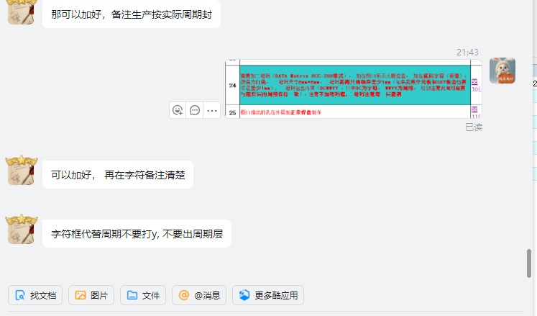Screen dimensions: 537x316
Task: Click the 图片 image button
Action: click(91, 295)
